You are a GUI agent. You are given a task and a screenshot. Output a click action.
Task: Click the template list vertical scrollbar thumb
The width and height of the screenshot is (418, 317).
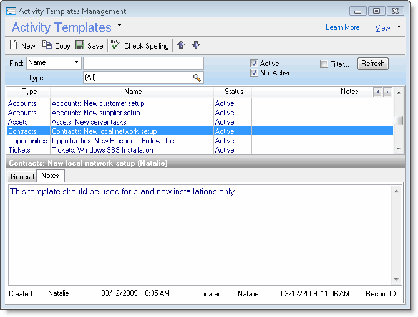[x=398, y=121]
